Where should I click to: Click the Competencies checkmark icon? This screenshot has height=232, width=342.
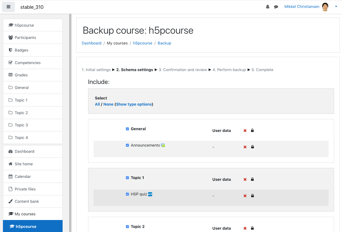pos(11,63)
